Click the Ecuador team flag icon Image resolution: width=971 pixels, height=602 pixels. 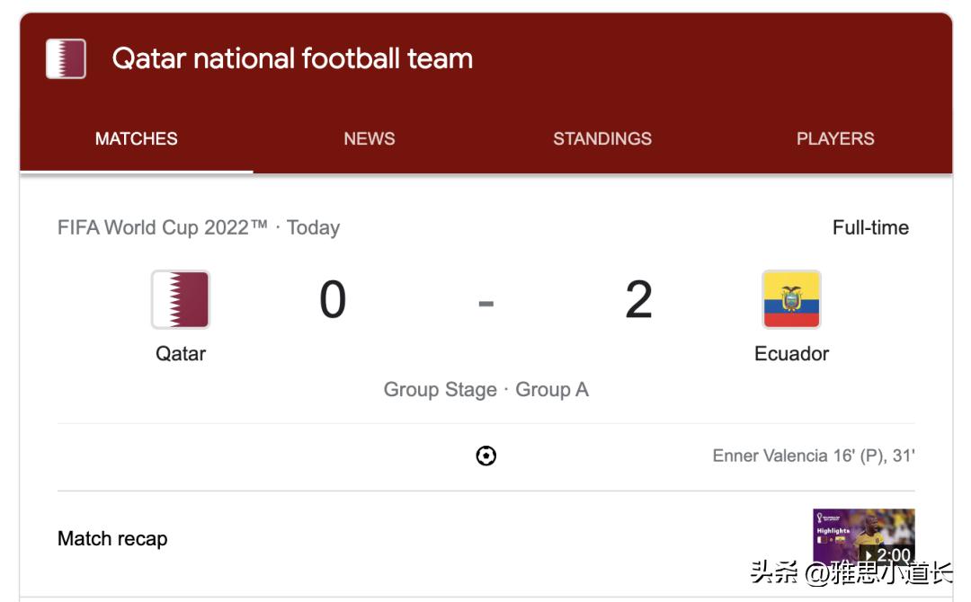791,300
